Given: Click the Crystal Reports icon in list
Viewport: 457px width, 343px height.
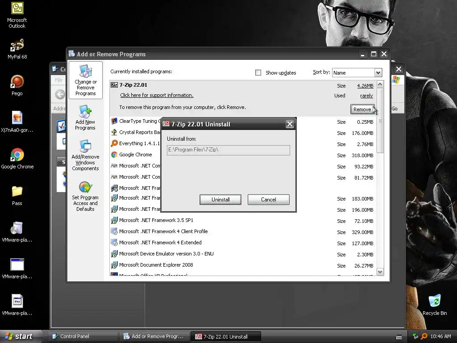Looking at the screenshot, I should coord(114,132).
